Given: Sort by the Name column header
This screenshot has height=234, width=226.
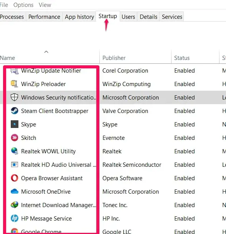Looking at the screenshot, I should (7, 58).
